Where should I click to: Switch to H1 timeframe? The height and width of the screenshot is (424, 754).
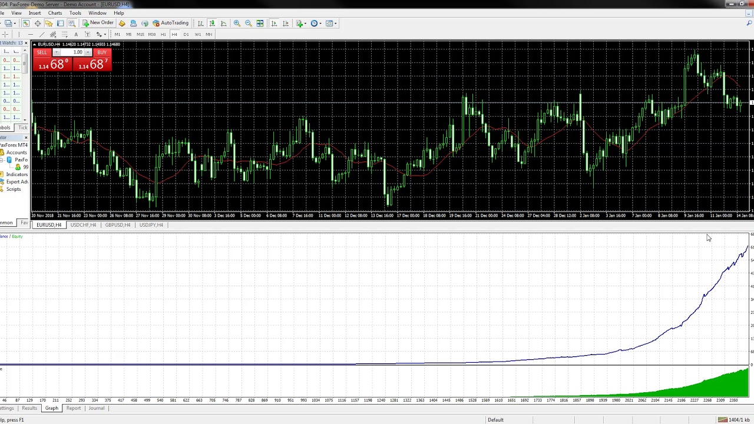pyautogui.click(x=163, y=34)
